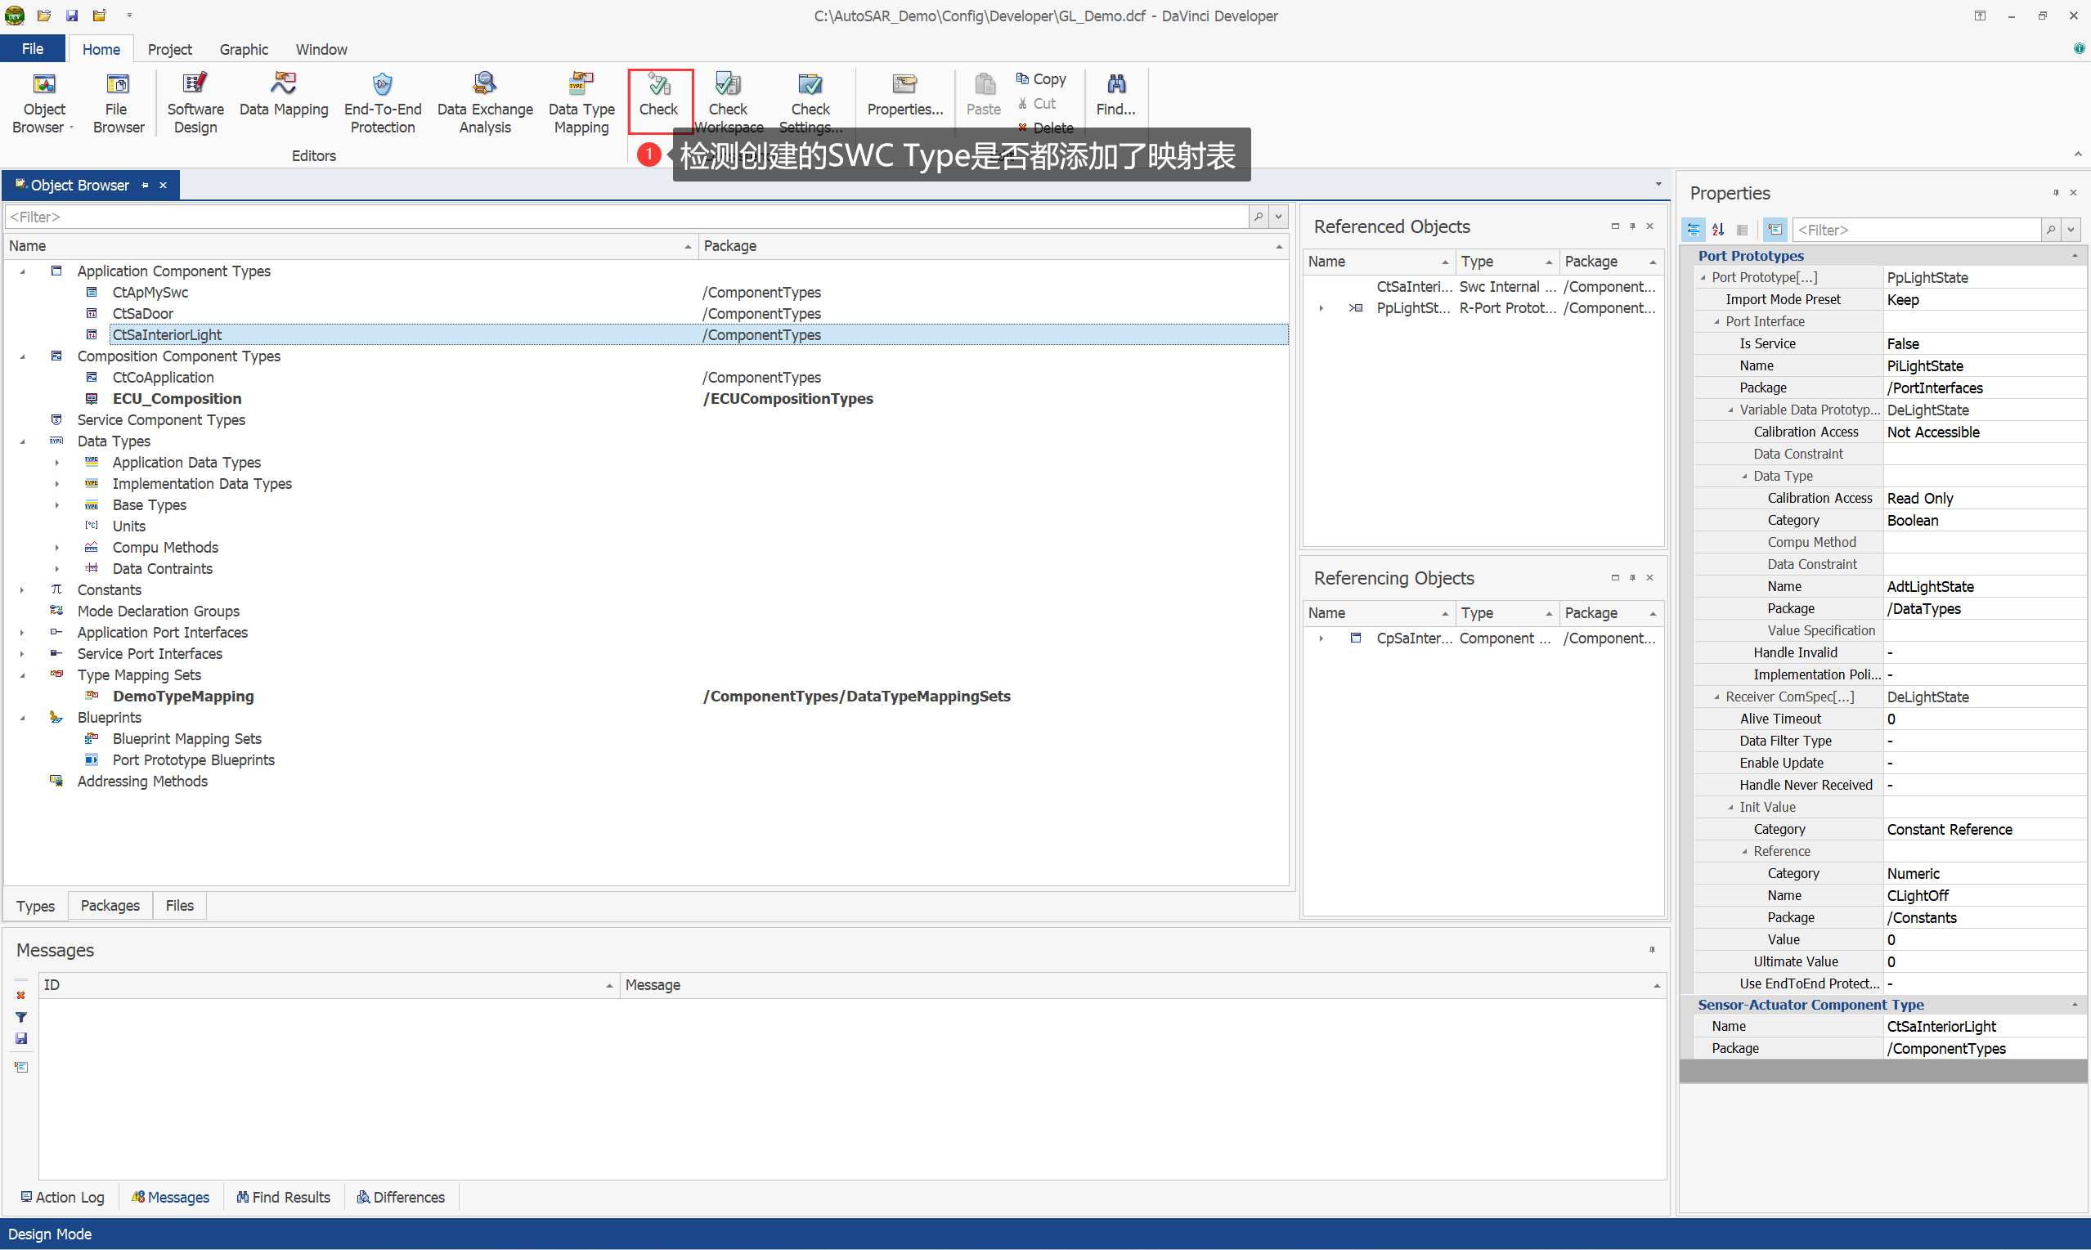The height and width of the screenshot is (1250, 2091).
Task: Expand the Constants tree node
Action: tap(23, 590)
